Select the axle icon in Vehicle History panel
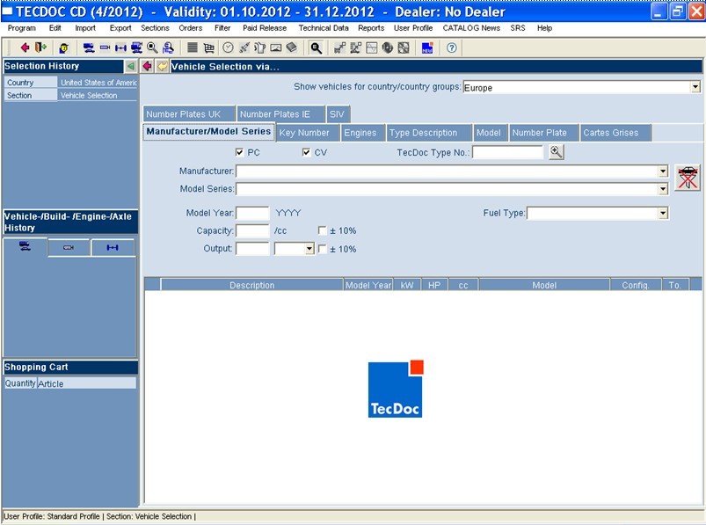706x525 pixels. pos(113,247)
